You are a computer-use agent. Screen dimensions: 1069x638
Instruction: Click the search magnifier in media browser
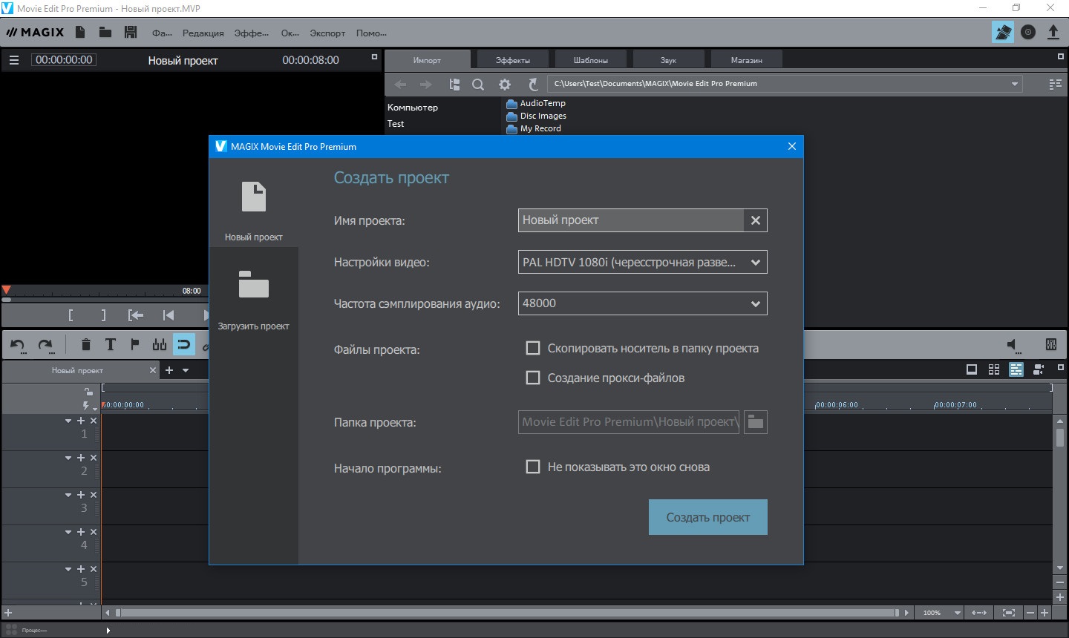478,85
